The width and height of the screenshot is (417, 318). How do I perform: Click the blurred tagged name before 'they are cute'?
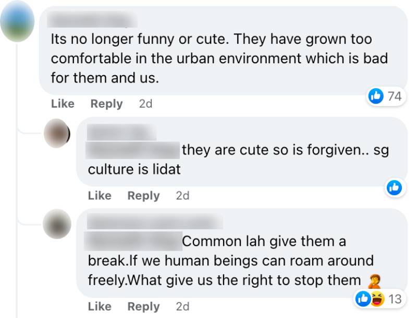(x=133, y=150)
